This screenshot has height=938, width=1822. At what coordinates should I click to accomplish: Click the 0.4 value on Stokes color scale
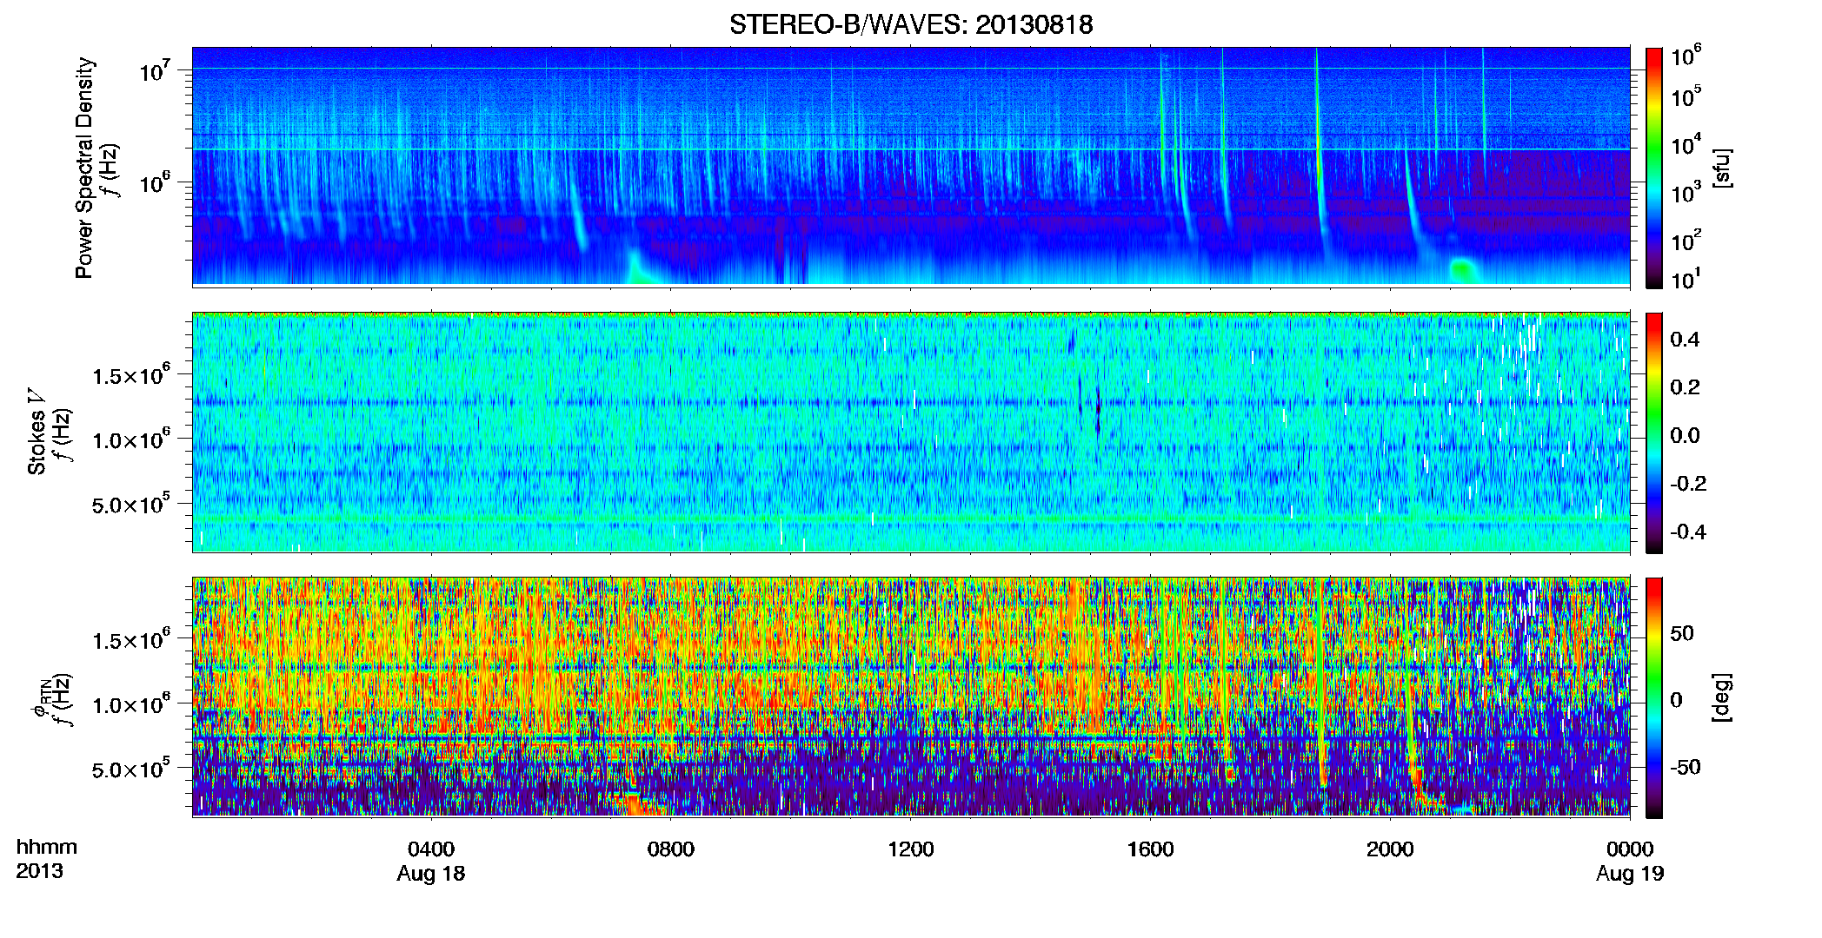click(x=1685, y=340)
